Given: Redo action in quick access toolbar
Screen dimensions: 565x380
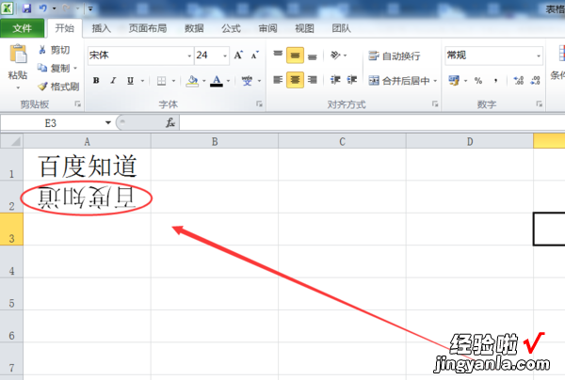Looking at the screenshot, I should [66, 8].
